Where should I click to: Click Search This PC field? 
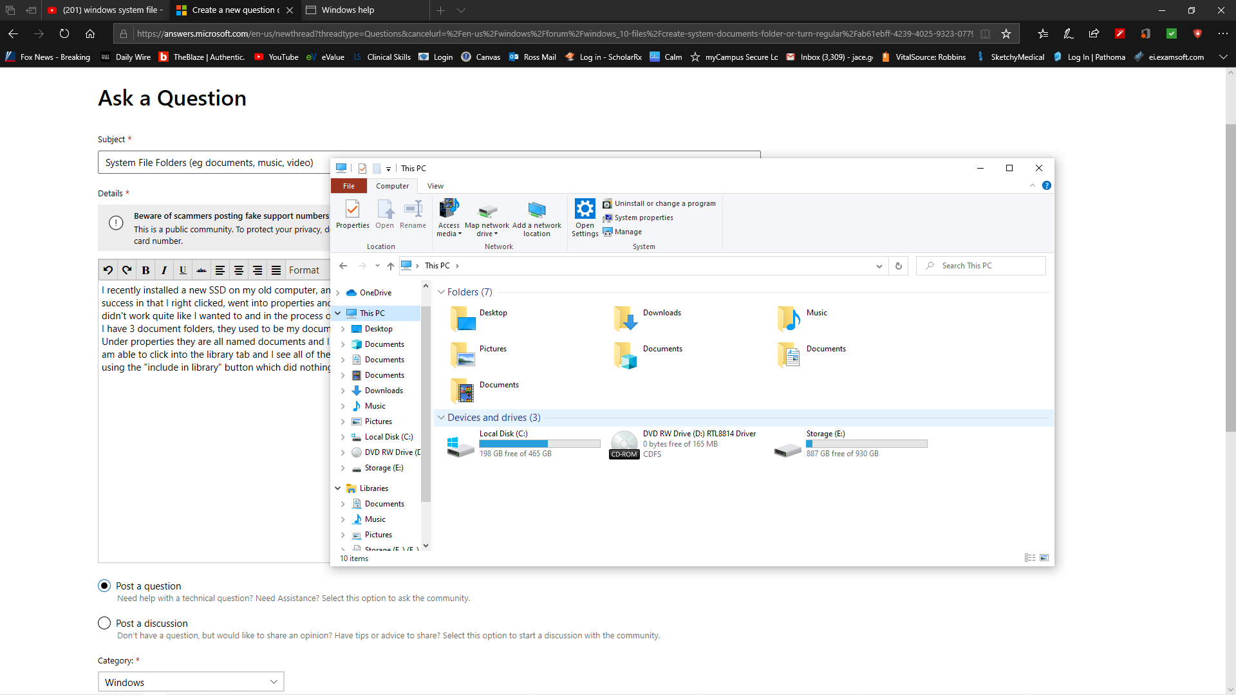(x=981, y=266)
